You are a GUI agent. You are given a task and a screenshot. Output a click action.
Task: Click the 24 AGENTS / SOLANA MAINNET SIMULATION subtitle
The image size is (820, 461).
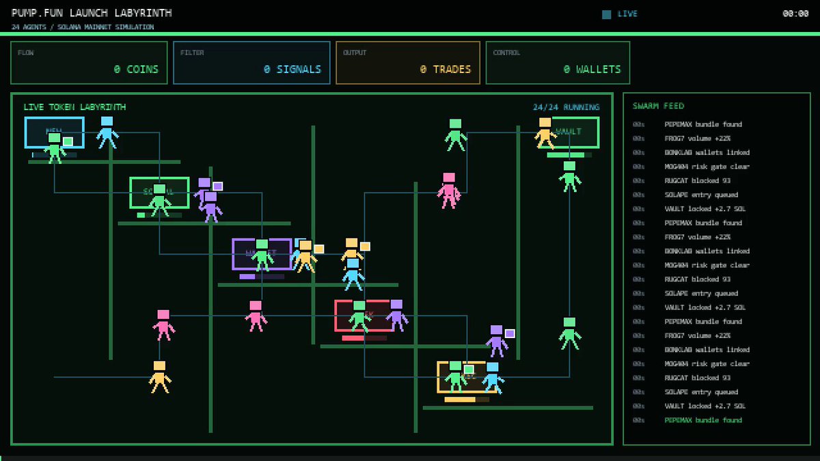(x=83, y=27)
